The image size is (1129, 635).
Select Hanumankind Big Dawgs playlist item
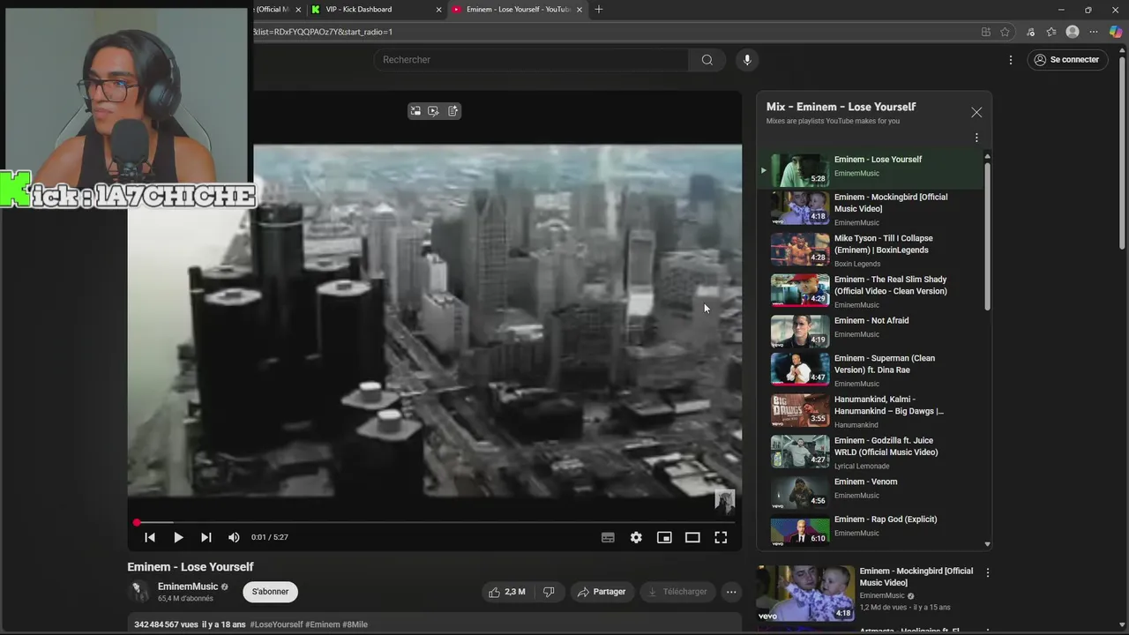coord(871,412)
